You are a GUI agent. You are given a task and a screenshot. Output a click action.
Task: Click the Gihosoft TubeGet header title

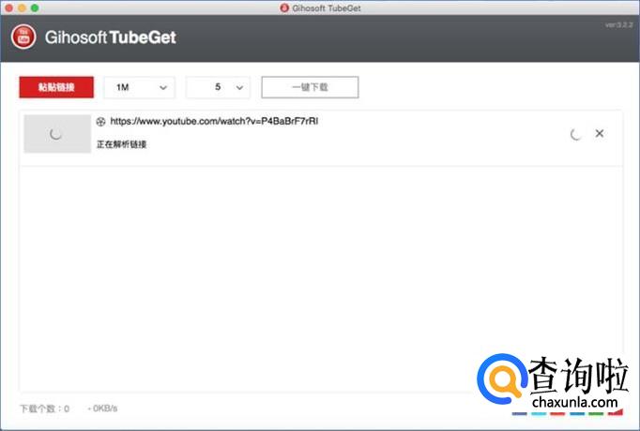[x=111, y=37]
